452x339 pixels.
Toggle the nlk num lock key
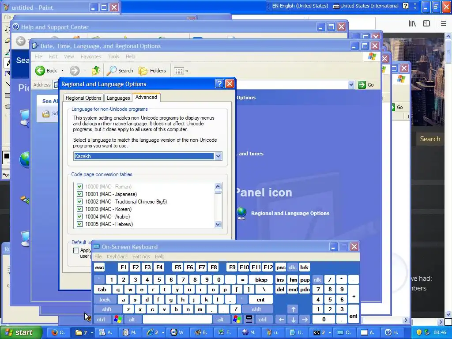(x=317, y=279)
